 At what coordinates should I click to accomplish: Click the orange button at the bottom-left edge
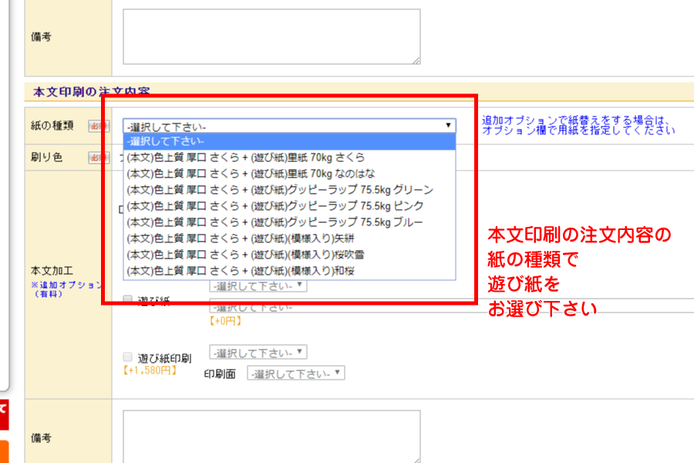[x=3, y=451]
